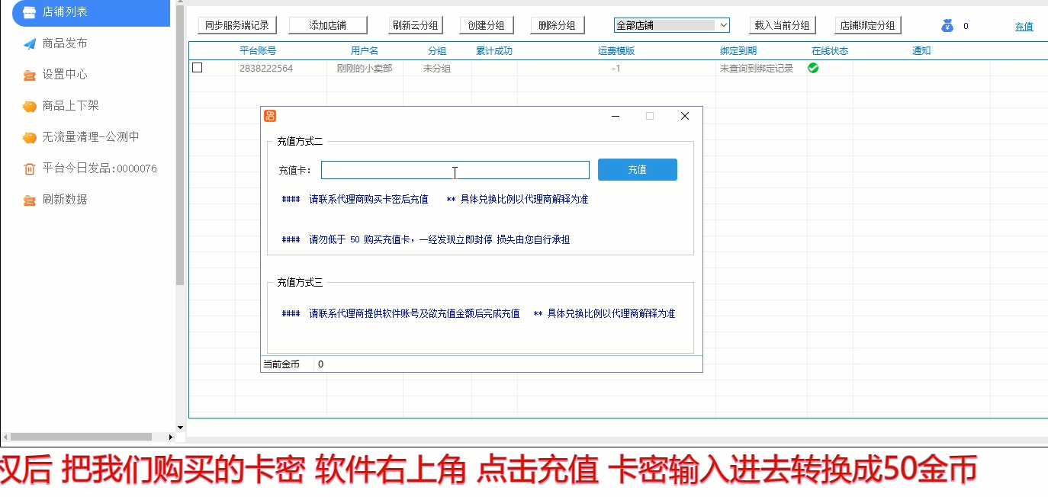Open 设置中心 in the sidebar menu

tap(65, 75)
